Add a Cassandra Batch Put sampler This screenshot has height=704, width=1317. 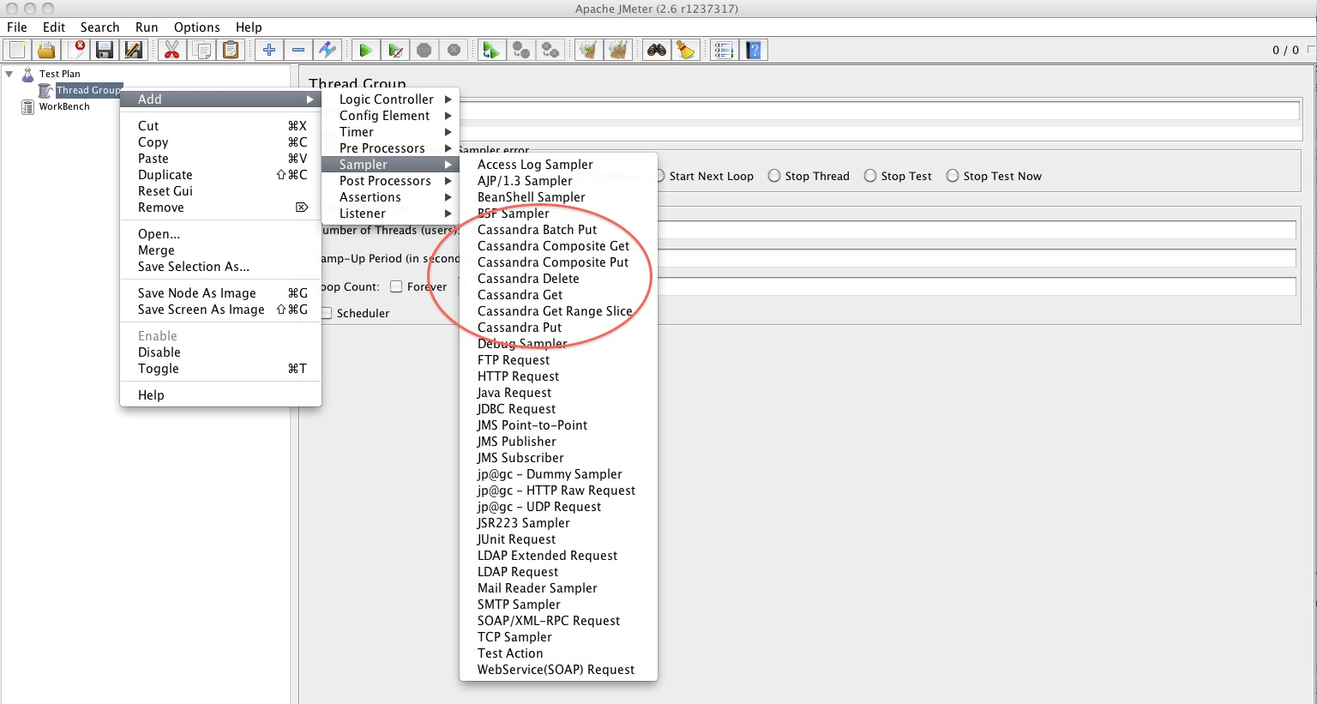click(x=558, y=230)
